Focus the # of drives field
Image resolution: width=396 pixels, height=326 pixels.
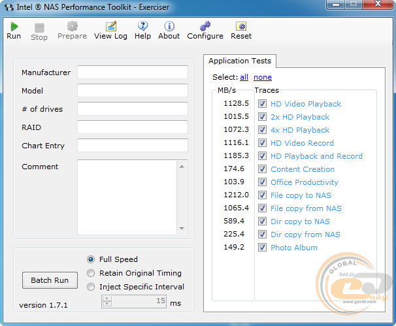click(133, 109)
